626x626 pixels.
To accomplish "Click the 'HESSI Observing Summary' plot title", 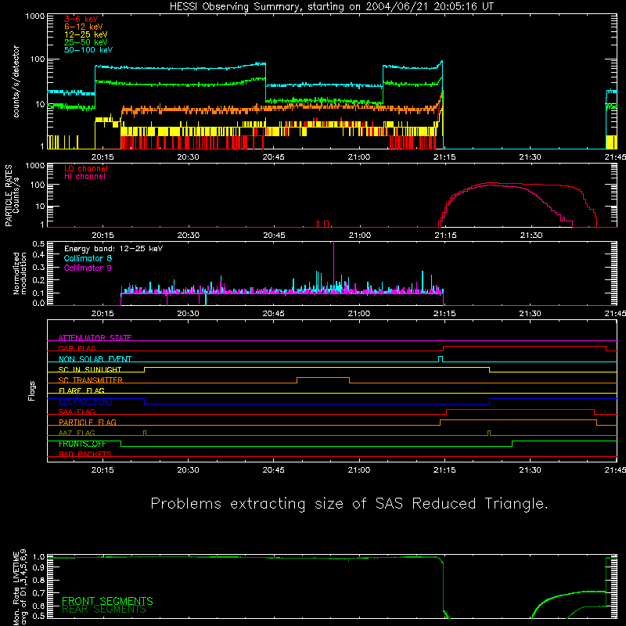I will coord(331,7).
